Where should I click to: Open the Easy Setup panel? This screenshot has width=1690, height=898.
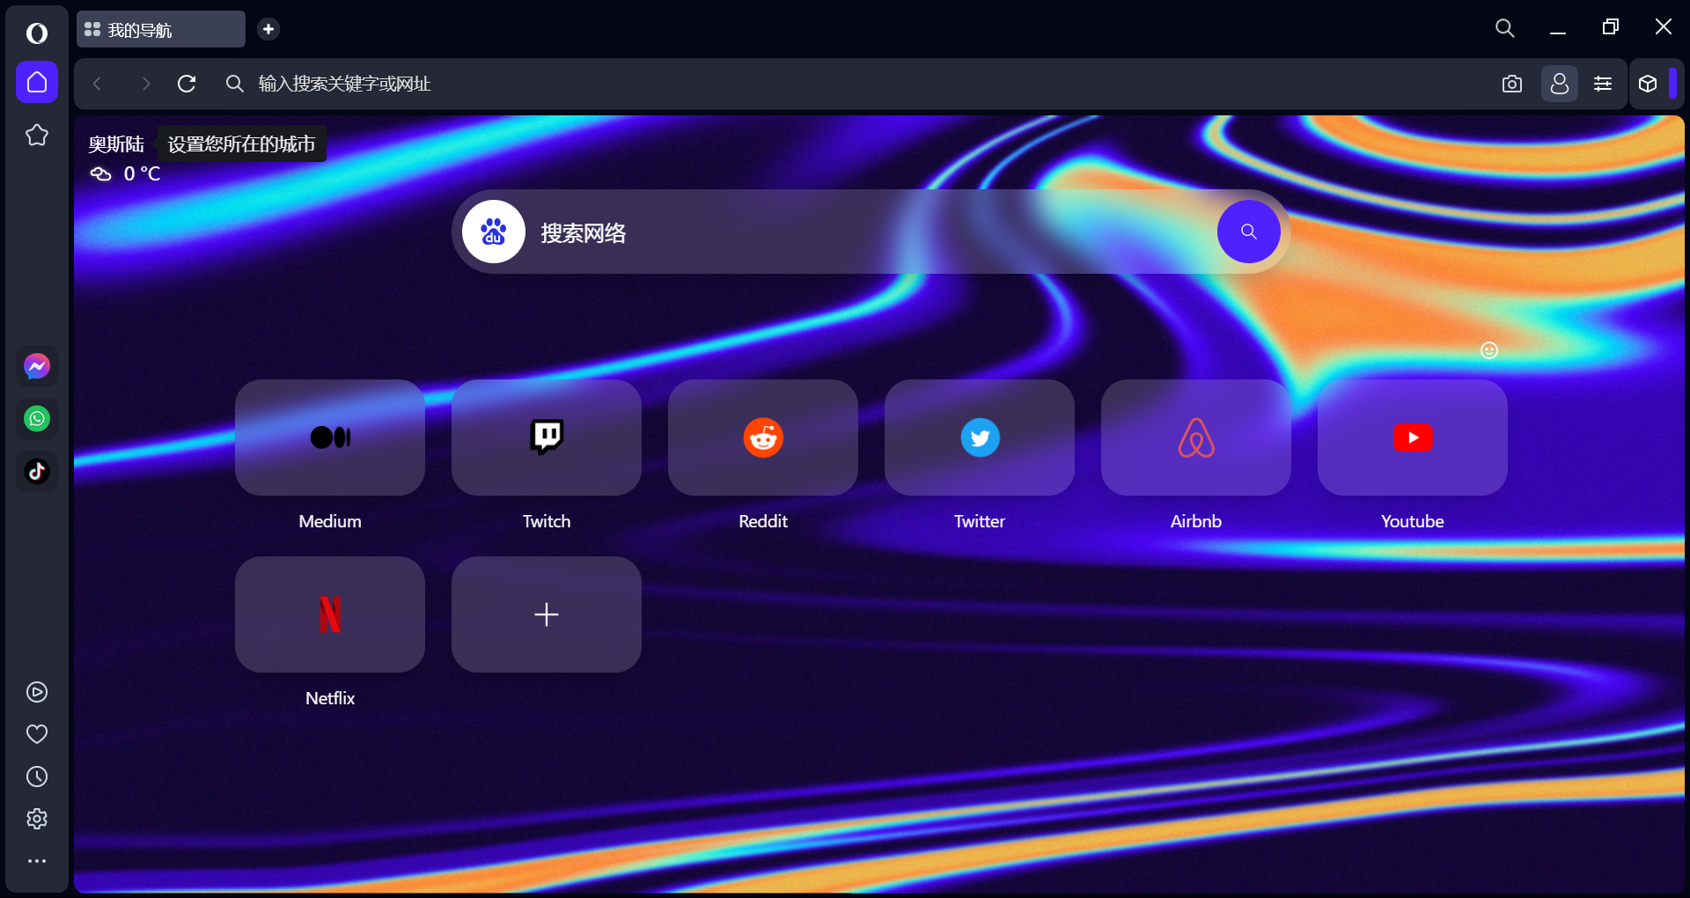[x=1602, y=84]
